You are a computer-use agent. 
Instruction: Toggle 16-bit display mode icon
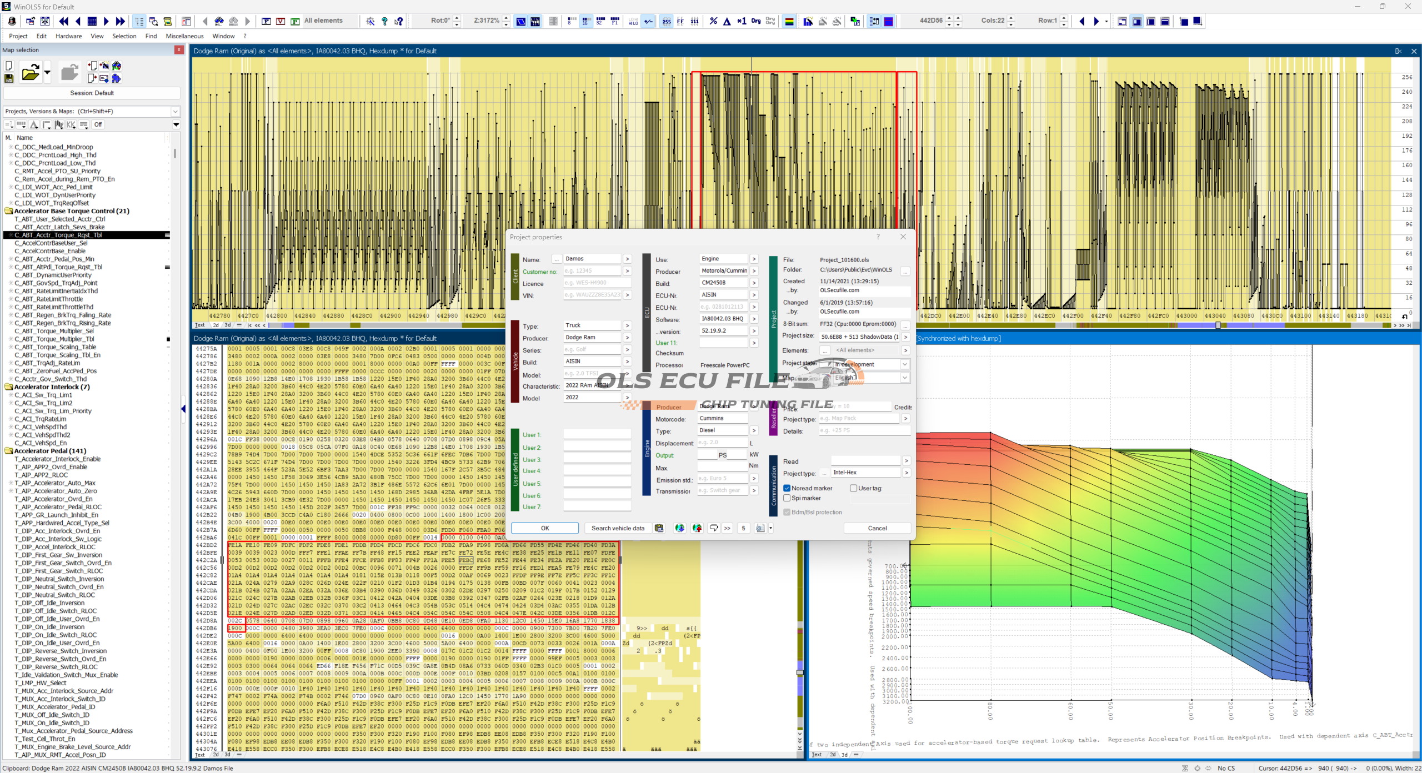[x=585, y=21]
